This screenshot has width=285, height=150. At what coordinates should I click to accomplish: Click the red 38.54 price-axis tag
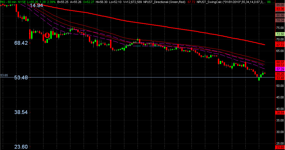(x=280, y=113)
